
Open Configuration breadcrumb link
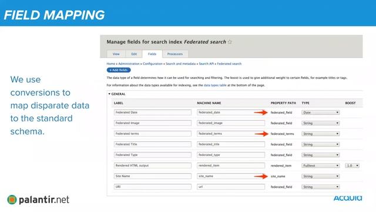[153, 64]
